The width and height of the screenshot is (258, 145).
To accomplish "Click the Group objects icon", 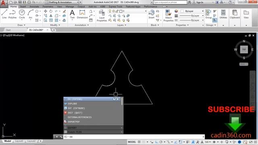I will [208, 14].
